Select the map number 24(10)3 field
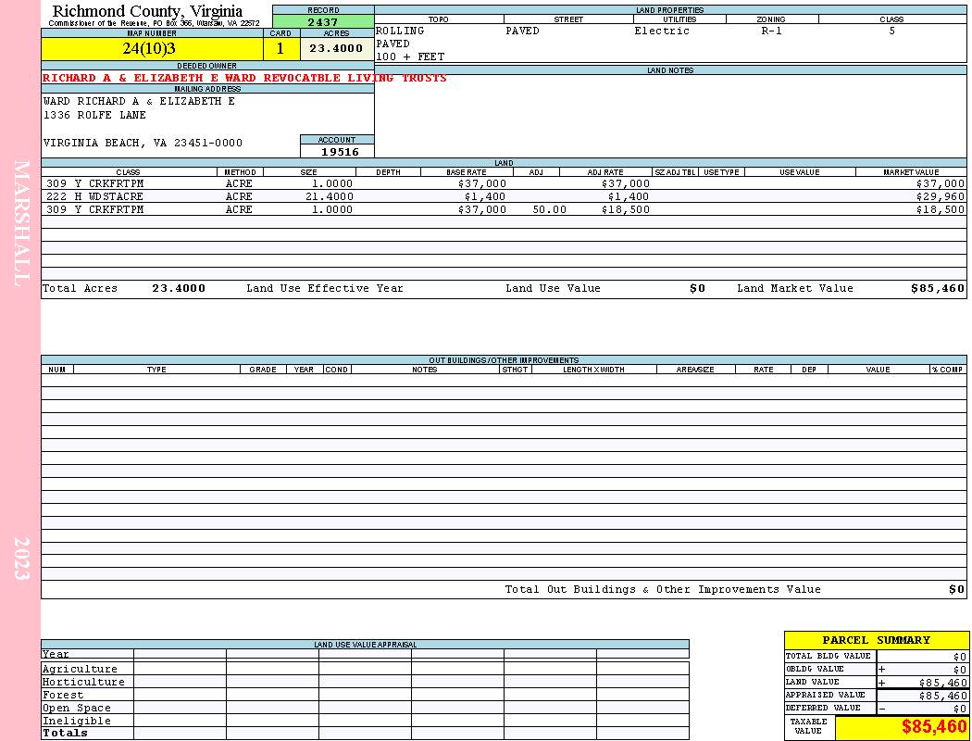Image resolution: width=972 pixels, height=741 pixels. pos(152,48)
